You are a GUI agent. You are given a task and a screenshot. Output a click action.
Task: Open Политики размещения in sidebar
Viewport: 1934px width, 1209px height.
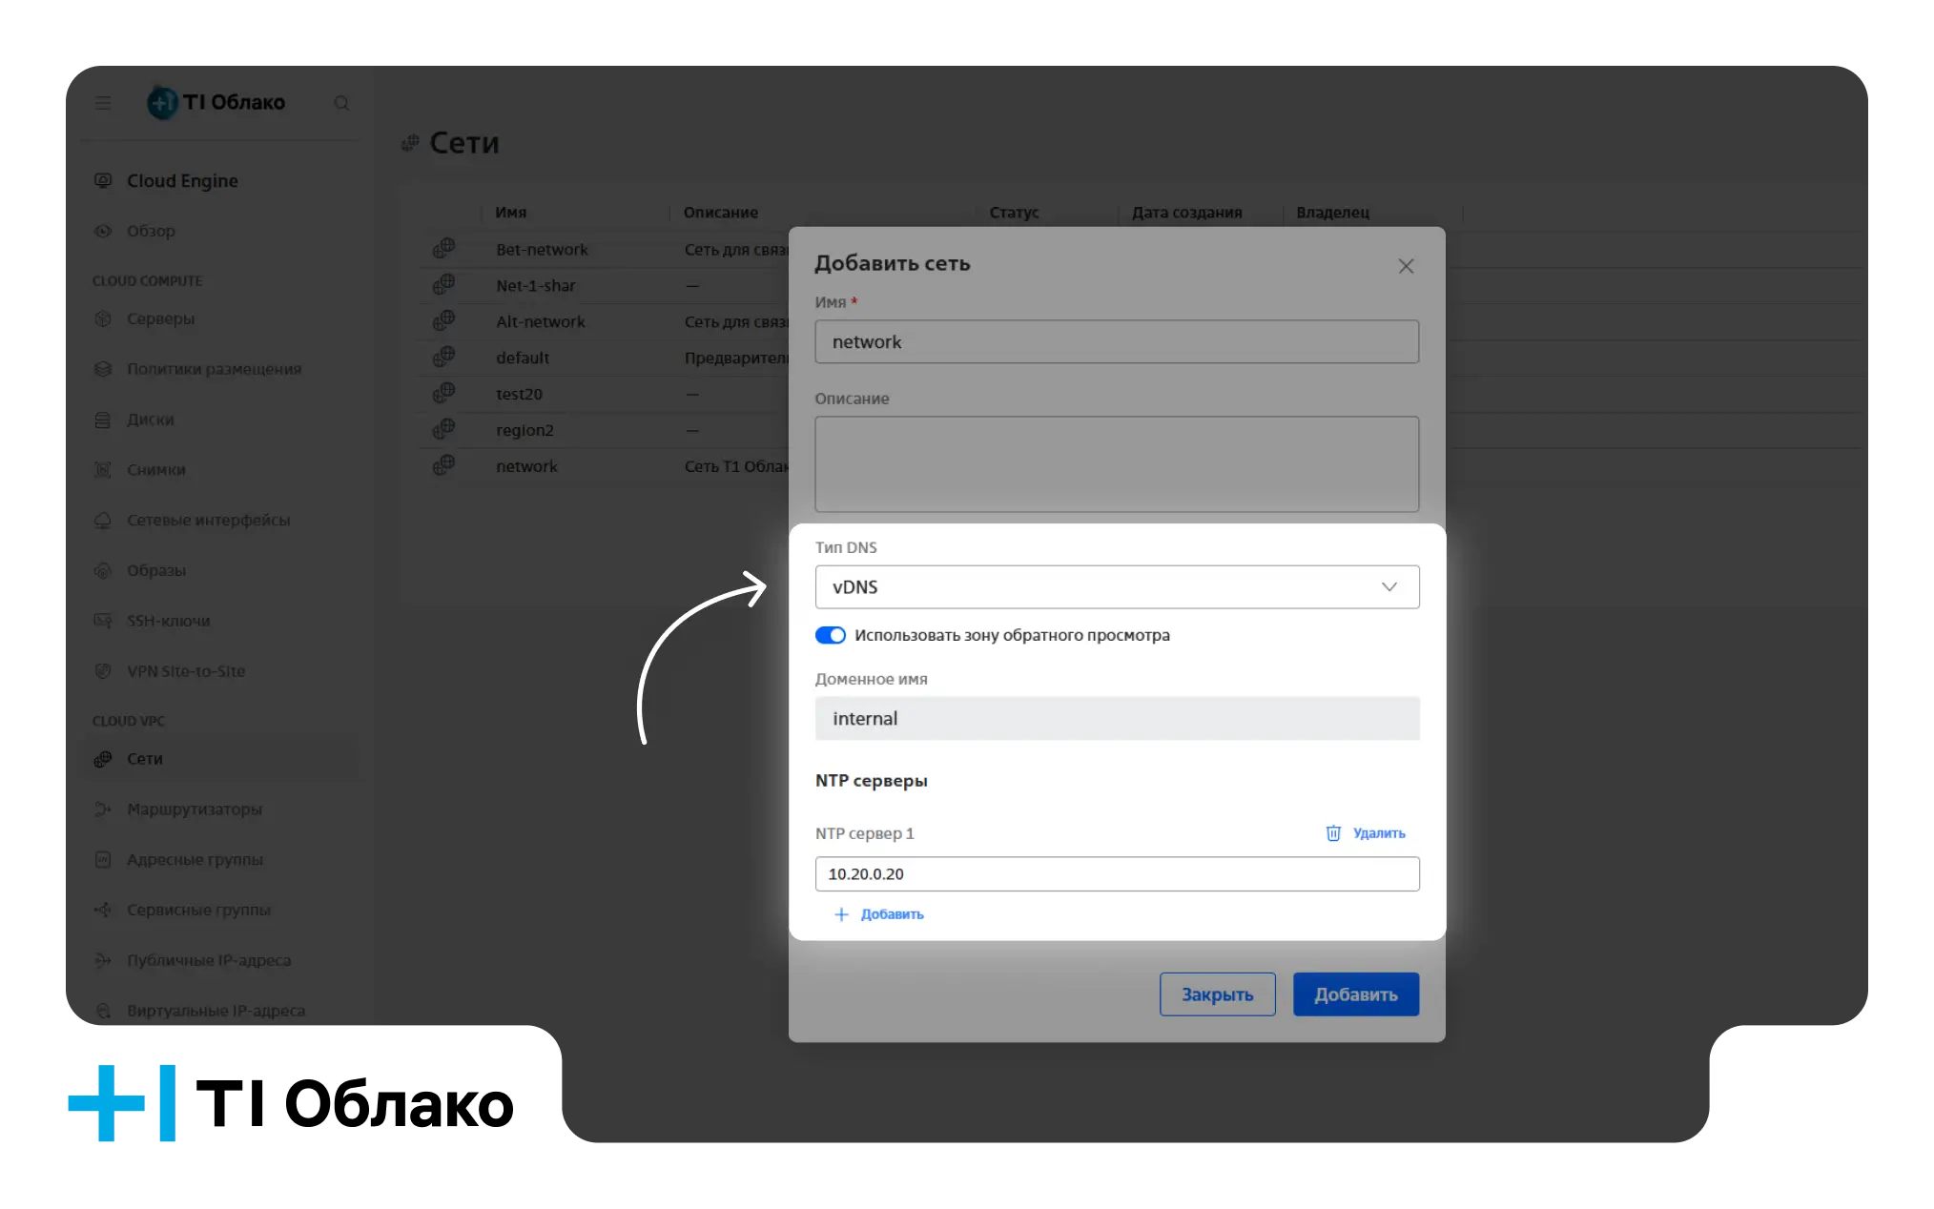214,369
